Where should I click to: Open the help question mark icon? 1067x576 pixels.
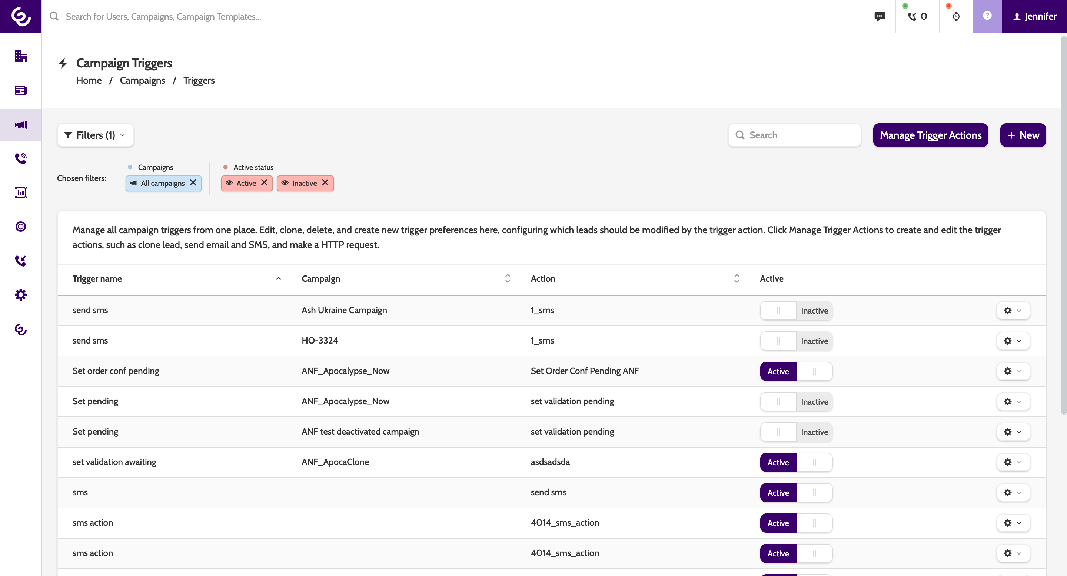(987, 16)
